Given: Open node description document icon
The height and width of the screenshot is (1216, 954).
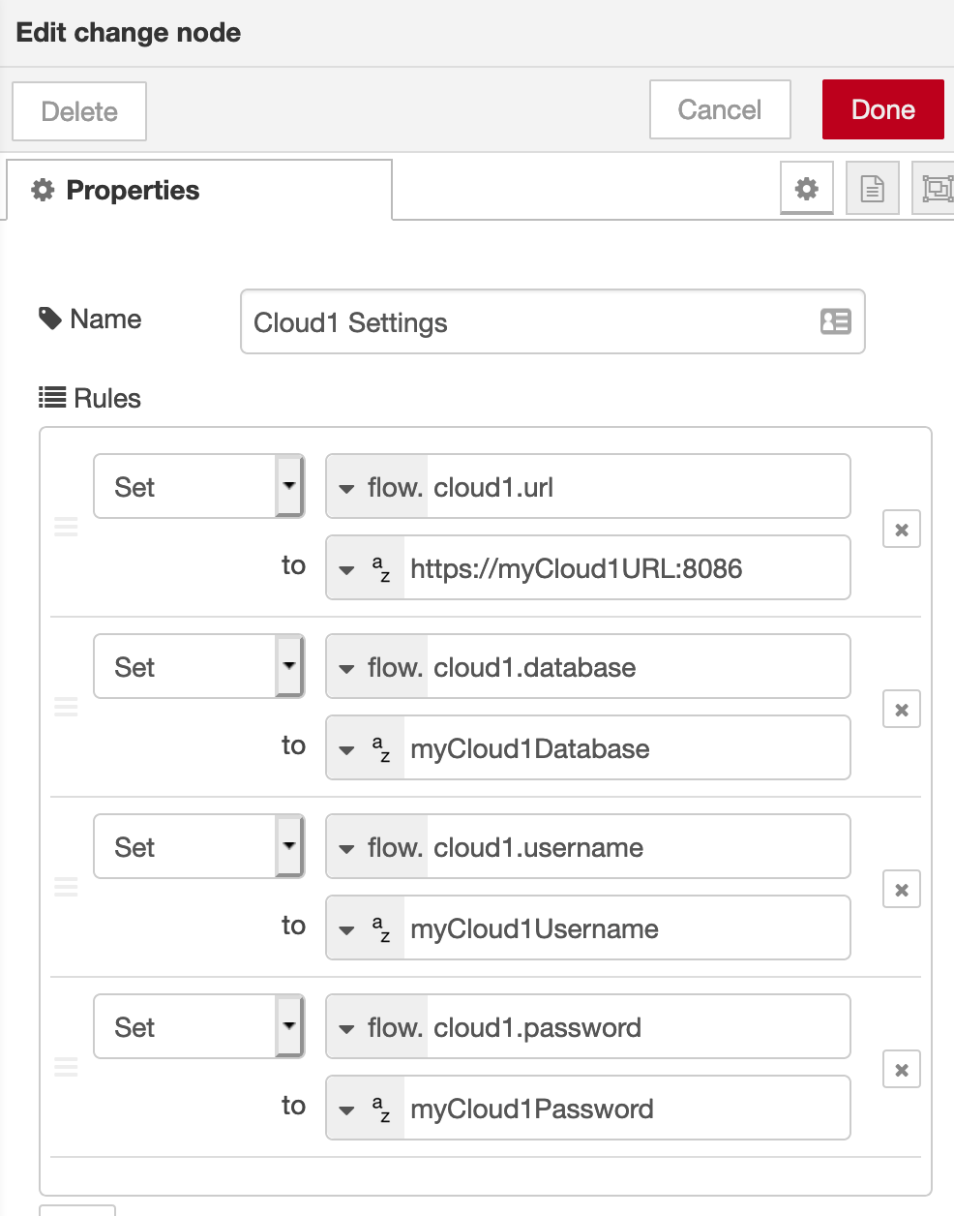Looking at the screenshot, I should (x=872, y=188).
